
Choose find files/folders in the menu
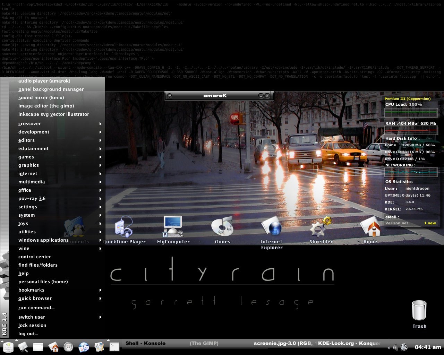tap(57, 265)
